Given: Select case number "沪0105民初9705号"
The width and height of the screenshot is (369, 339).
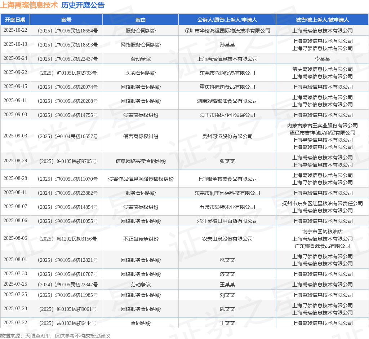Looking at the screenshot, I should pyautogui.click(x=77, y=161).
